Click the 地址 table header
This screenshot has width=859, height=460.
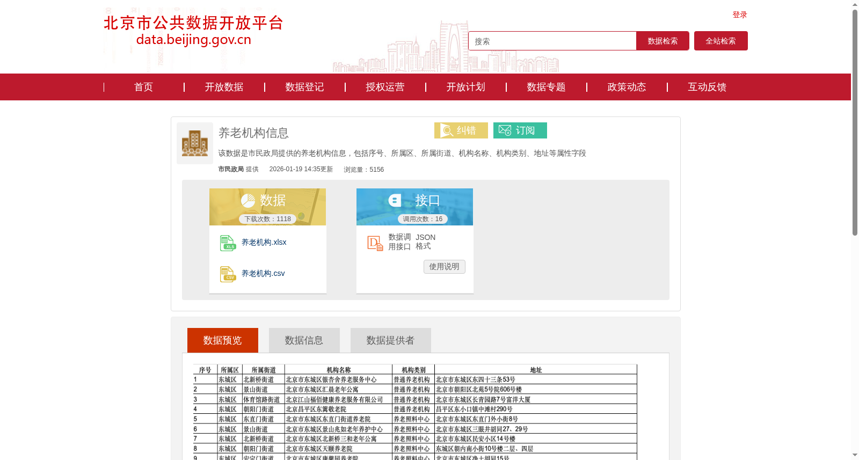[536, 370]
